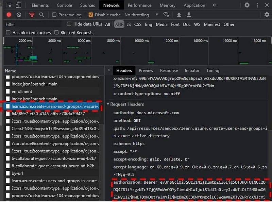Clear the network log

click(19, 15)
